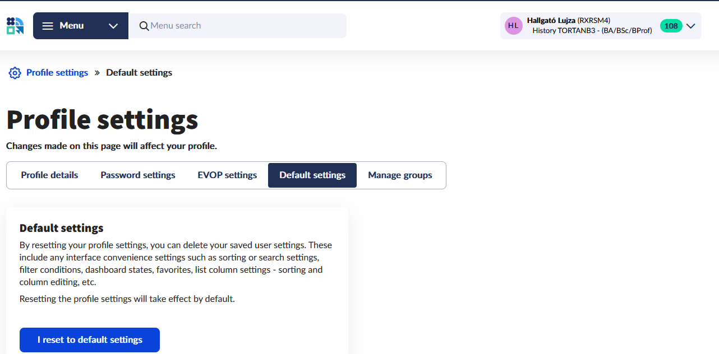Expand the user profile dropdown arrow
The image size is (719, 354).
(691, 26)
